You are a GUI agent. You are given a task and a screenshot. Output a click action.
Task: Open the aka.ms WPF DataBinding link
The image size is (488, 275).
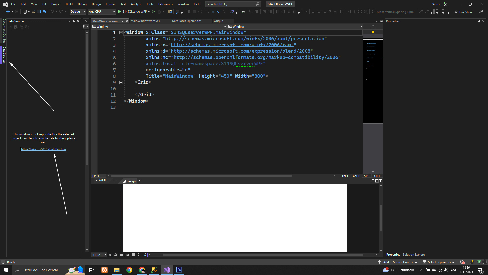coord(43,149)
